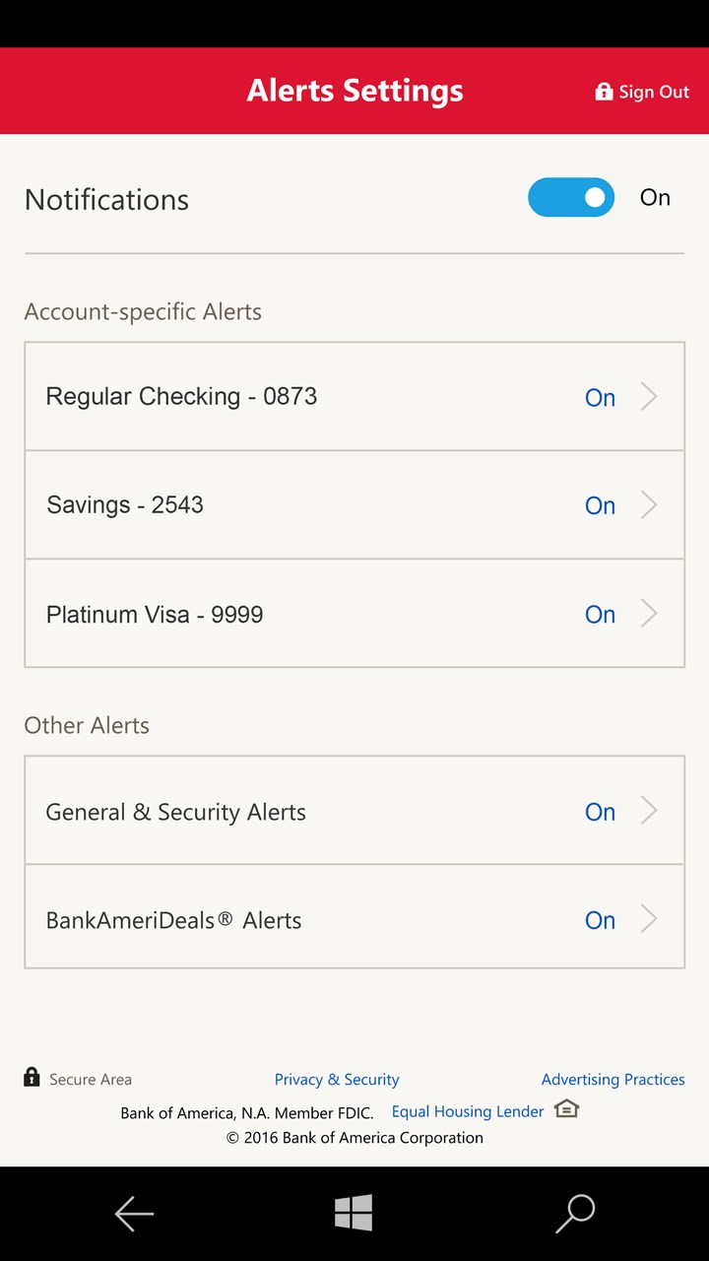
Task: Toggle the Notifications switch off
Action: pyautogui.click(x=571, y=197)
